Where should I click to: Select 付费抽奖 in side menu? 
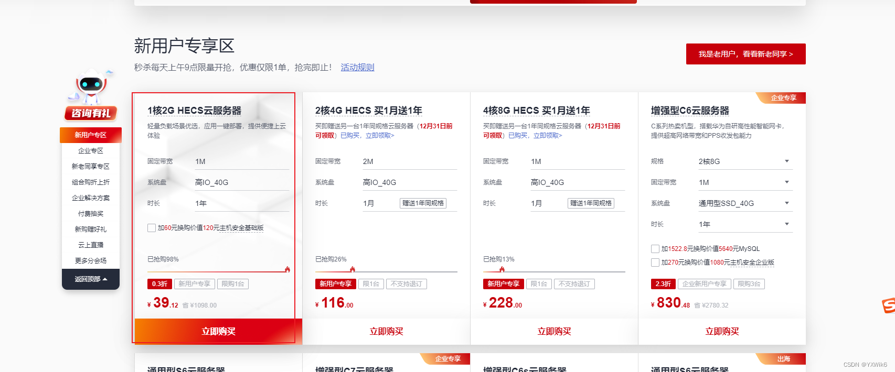[91, 214]
